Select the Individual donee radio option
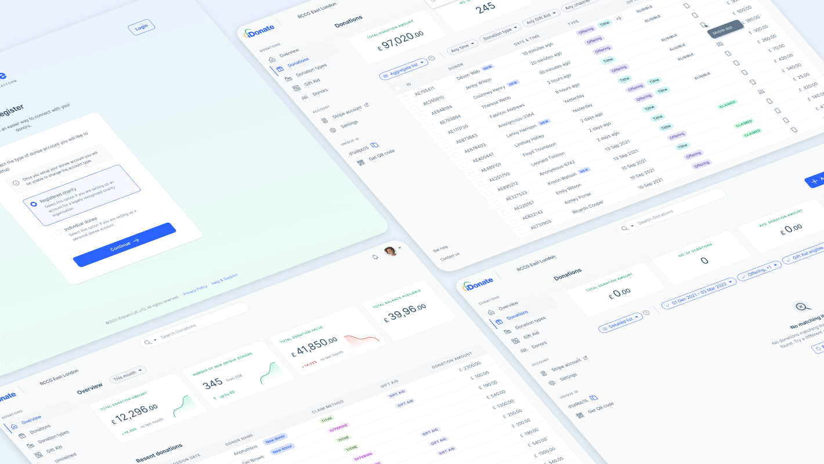 pos(57,233)
